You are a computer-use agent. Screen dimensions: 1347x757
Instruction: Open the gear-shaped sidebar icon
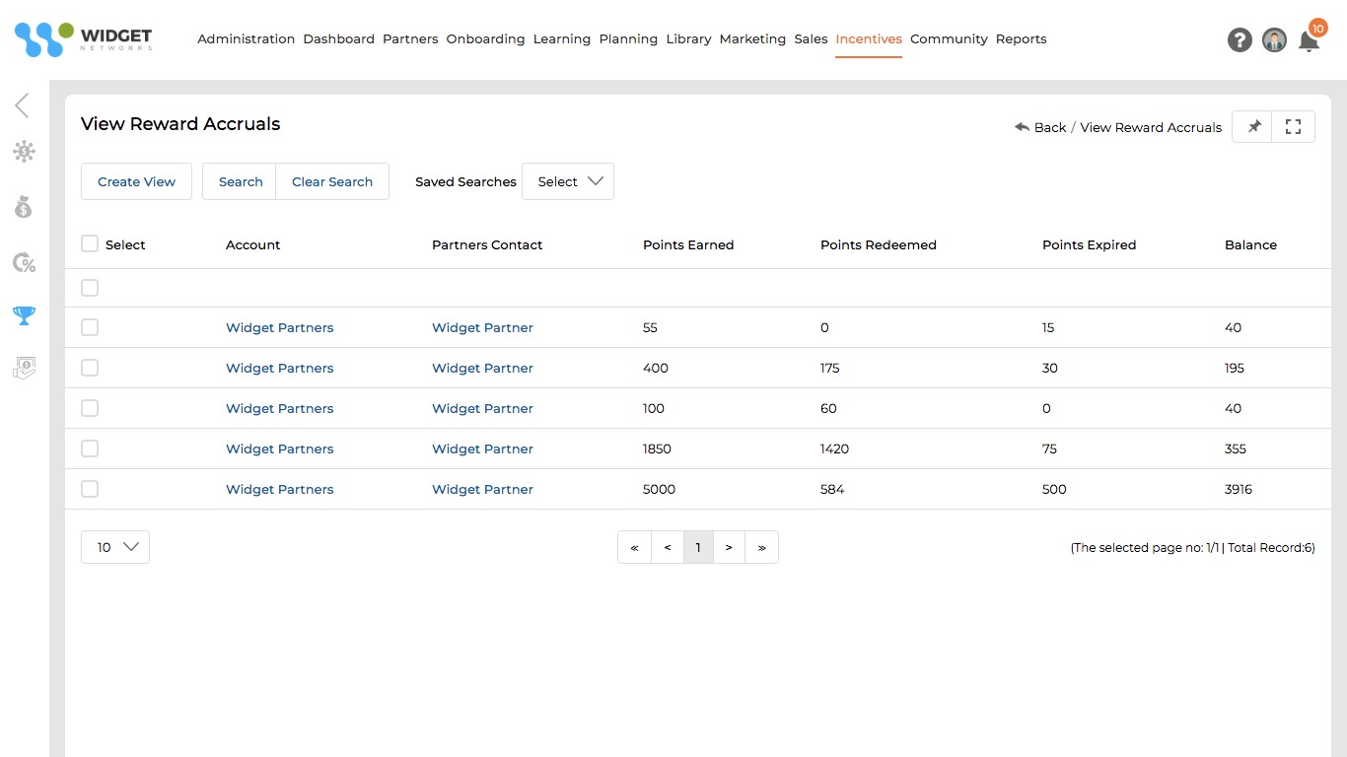pyautogui.click(x=24, y=152)
